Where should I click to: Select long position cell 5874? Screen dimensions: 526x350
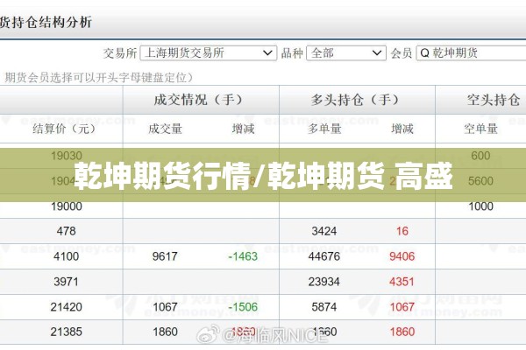pos(324,307)
